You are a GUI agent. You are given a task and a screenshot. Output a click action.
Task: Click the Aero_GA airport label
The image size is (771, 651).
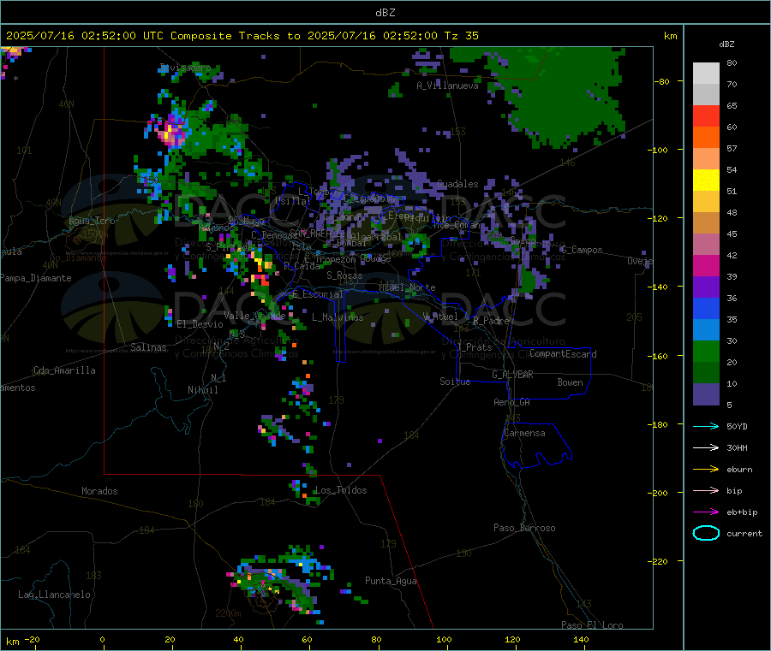click(x=512, y=403)
